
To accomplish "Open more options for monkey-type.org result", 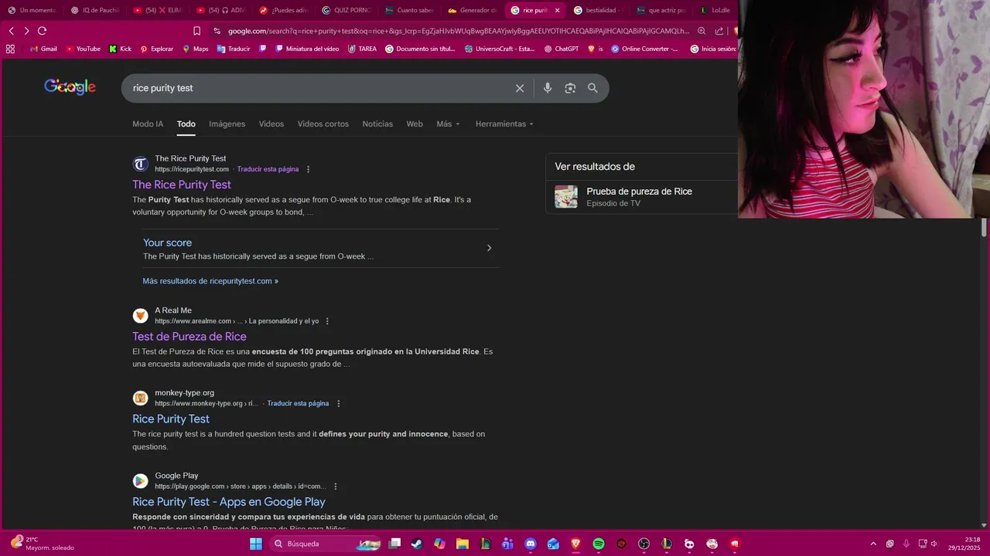I will pyautogui.click(x=338, y=403).
